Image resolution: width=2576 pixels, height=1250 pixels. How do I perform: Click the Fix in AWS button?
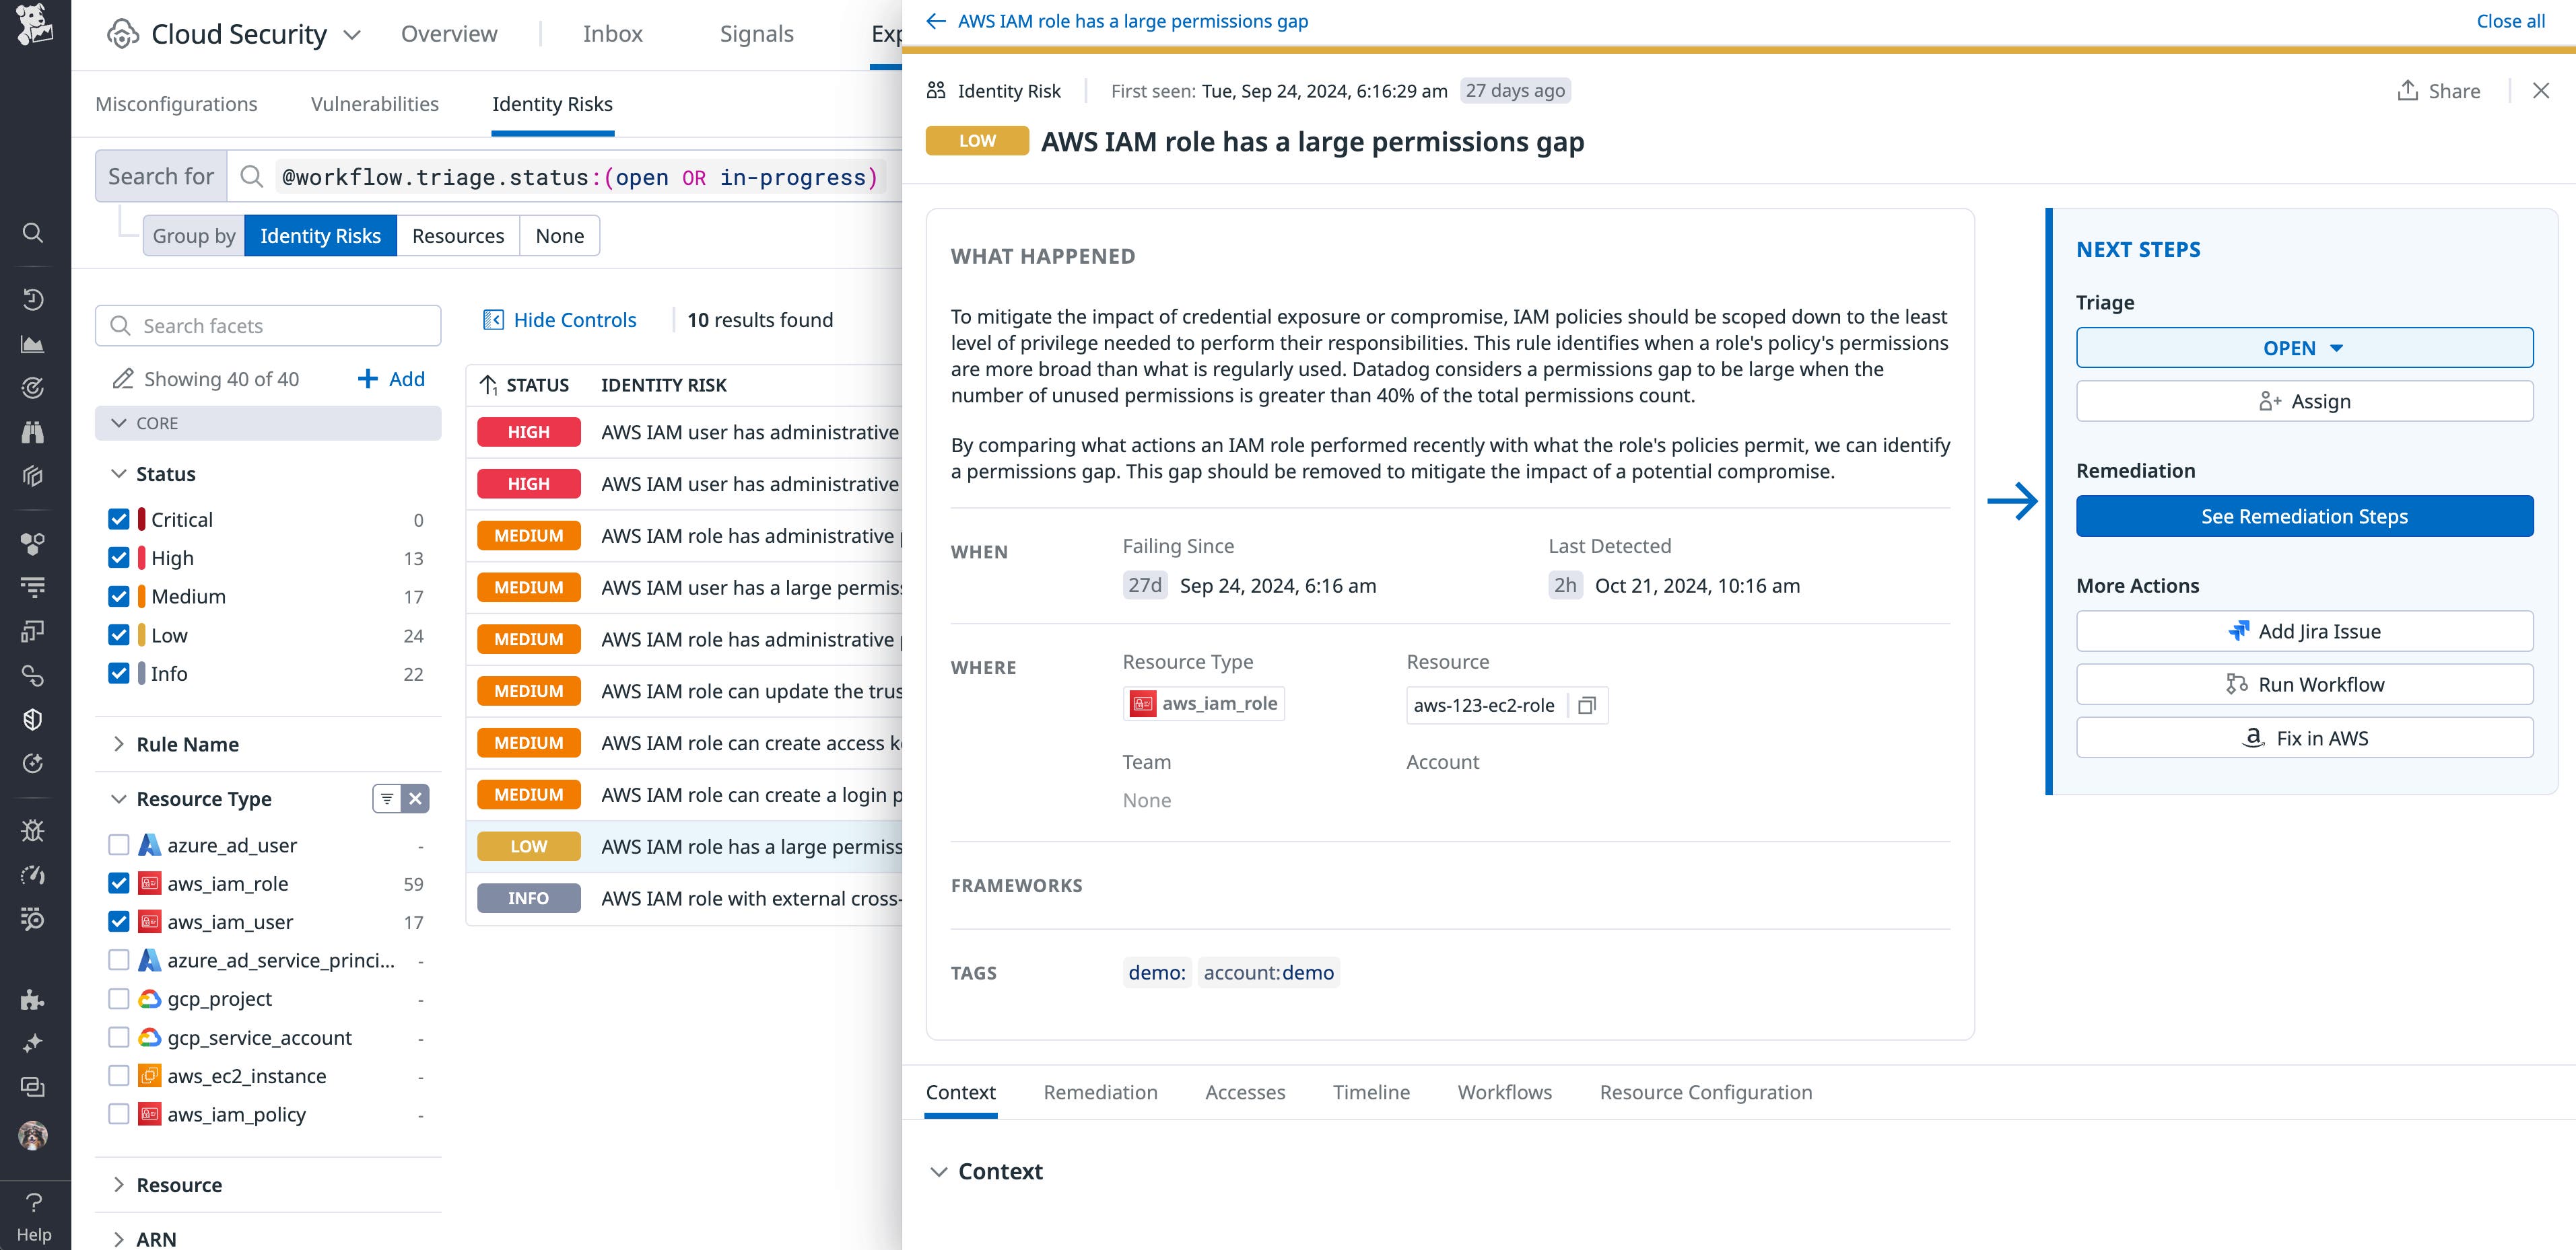coord(2303,737)
